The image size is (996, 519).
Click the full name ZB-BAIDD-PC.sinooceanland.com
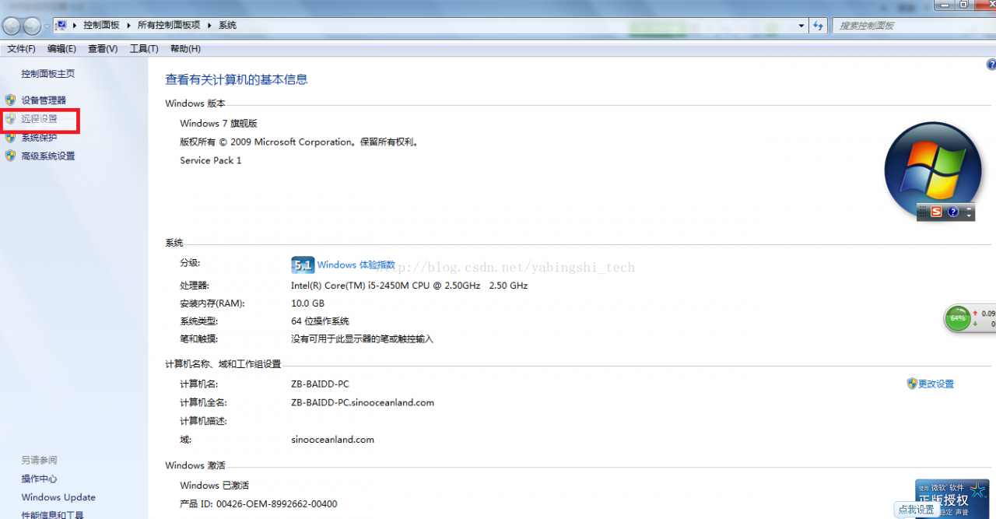(363, 403)
